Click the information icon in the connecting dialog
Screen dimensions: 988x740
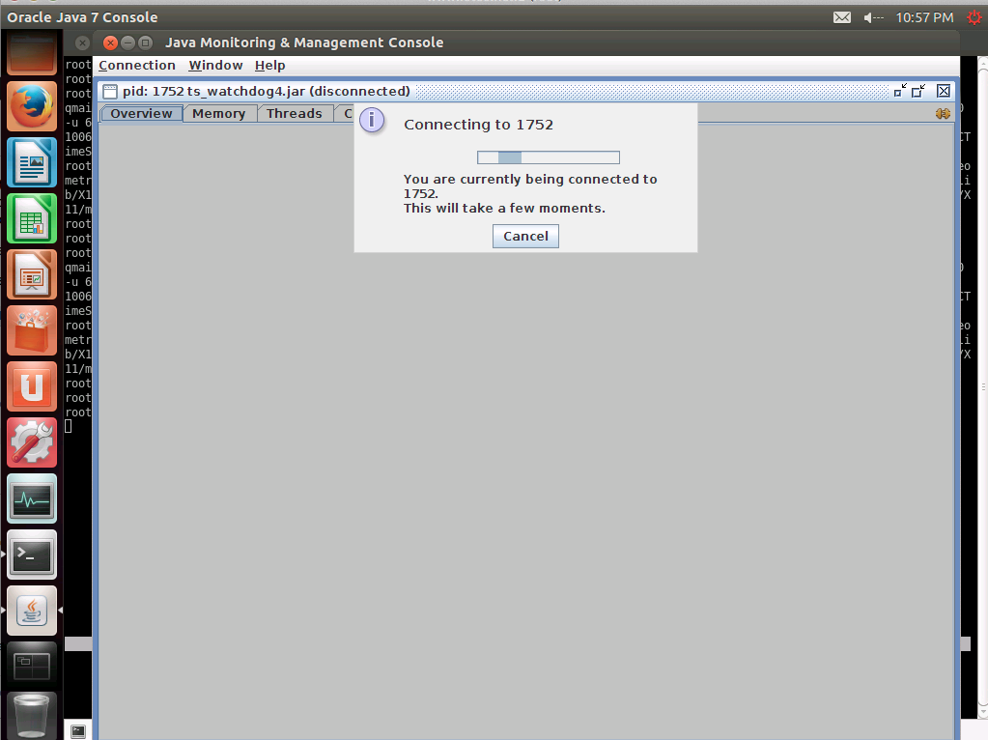(372, 120)
